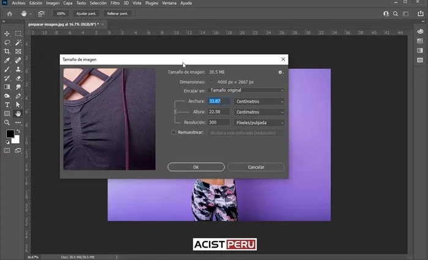Click the background color swatch (white)
The image size is (428, 260).
point(17,140)
